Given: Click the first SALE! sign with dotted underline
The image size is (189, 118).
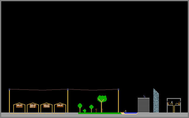Looking at the screenshot, I should pos(19,106).
